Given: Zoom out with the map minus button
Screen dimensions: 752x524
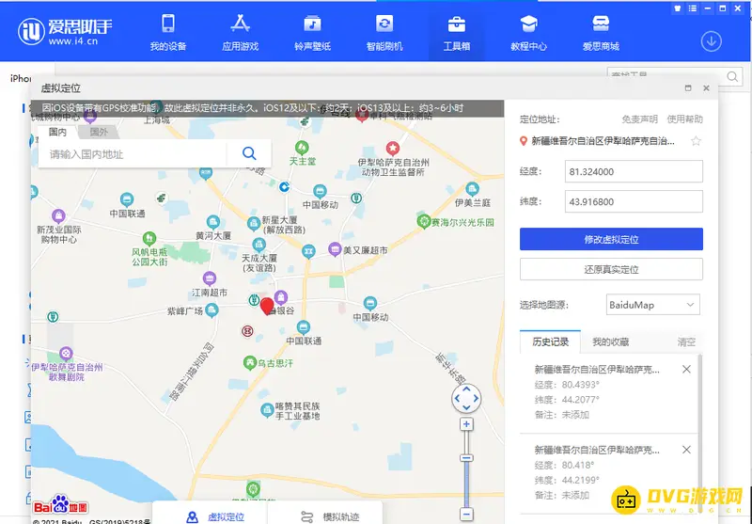Looking at the screenshot, I should (x=466, y=514).
